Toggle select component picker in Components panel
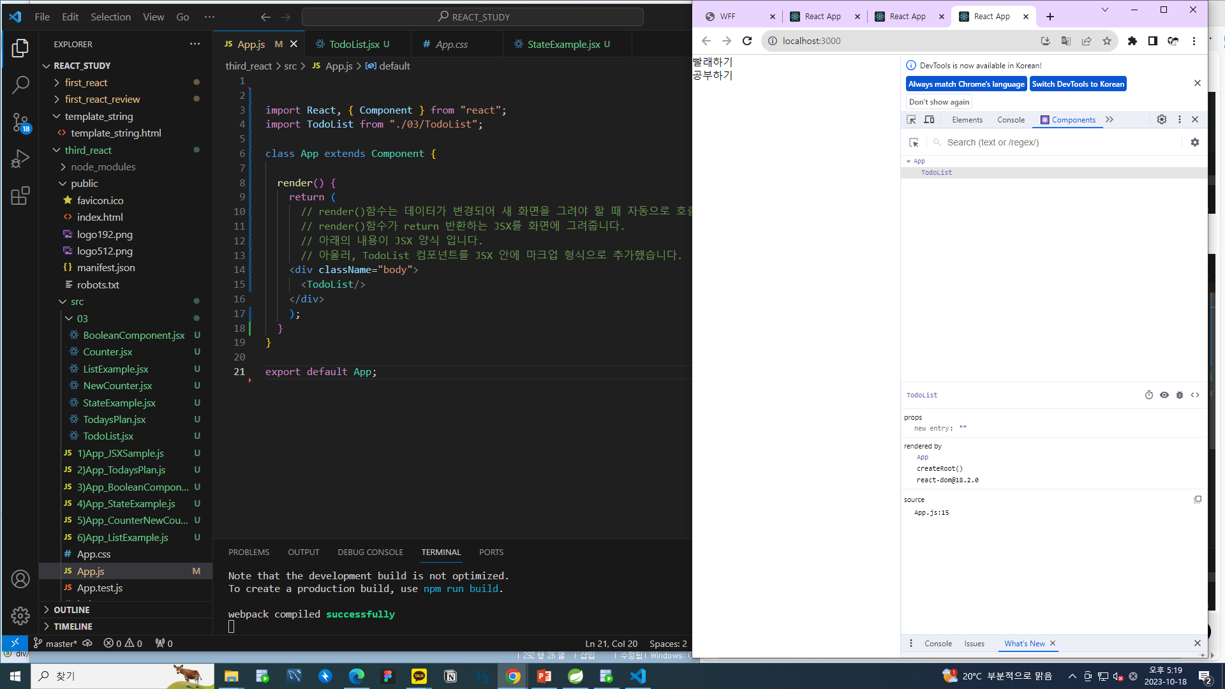 coord(914,142)
